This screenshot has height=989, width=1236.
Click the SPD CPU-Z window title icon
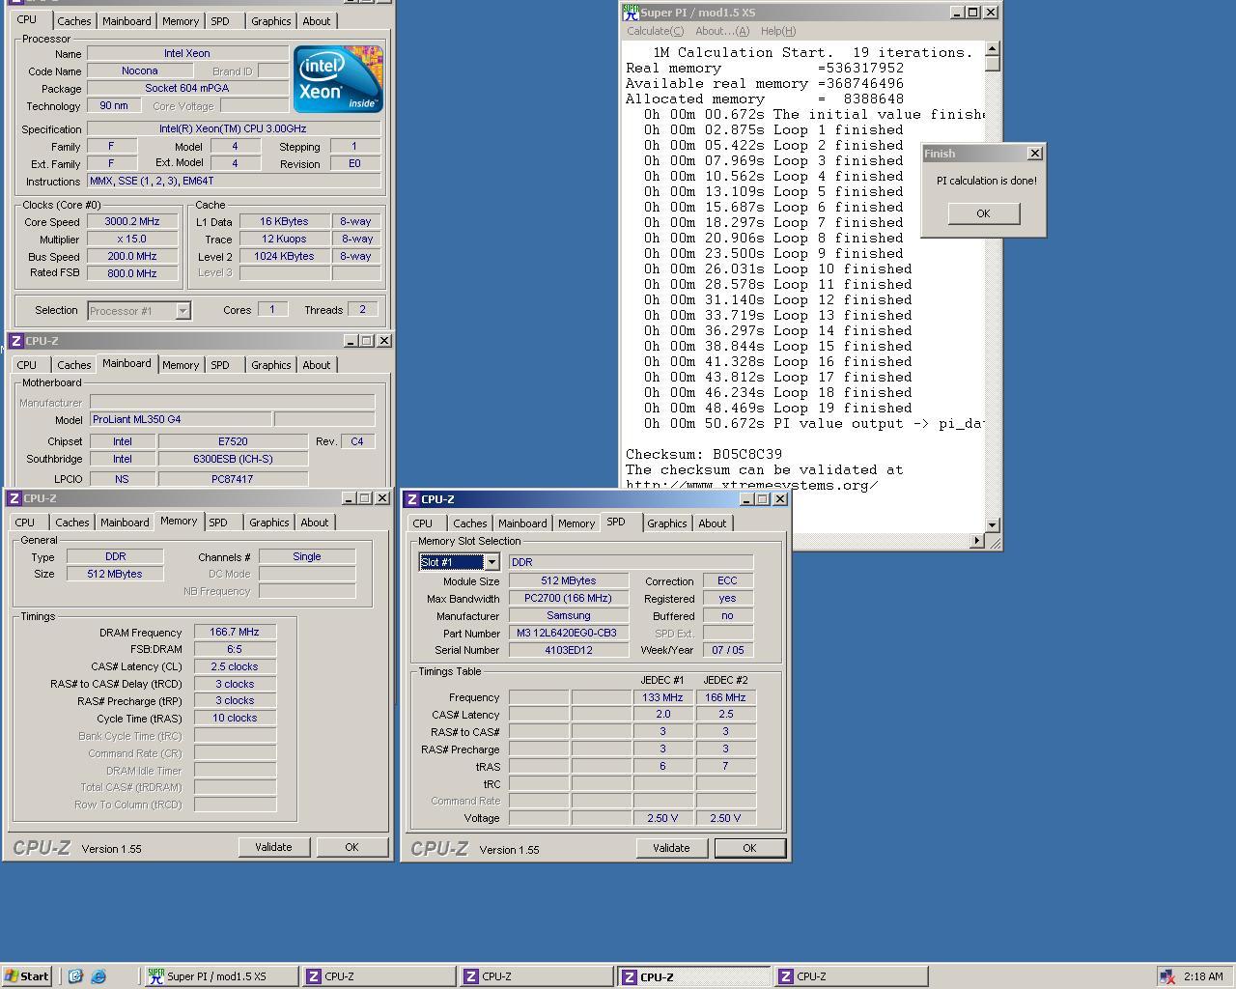412,499
